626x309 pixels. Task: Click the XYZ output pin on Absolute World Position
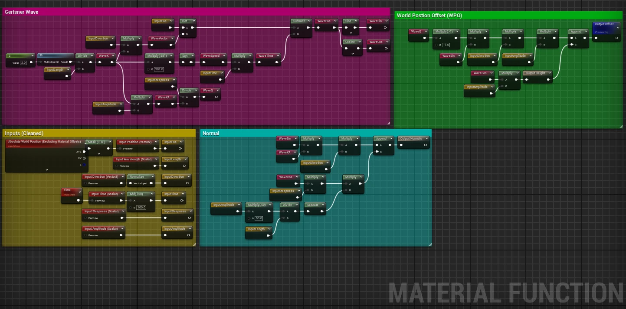(x=84, y=152)
